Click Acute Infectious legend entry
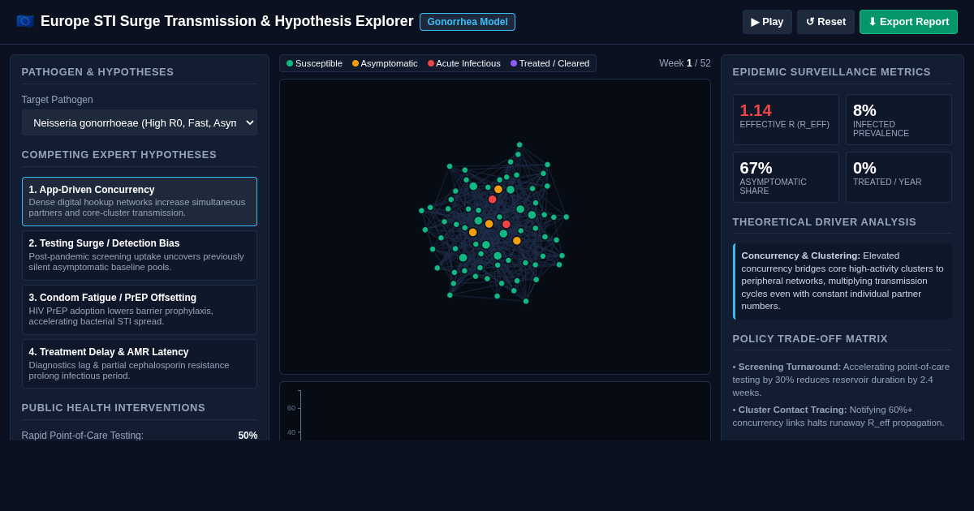This screenshot has height=511, width=974. coord(464,63)
